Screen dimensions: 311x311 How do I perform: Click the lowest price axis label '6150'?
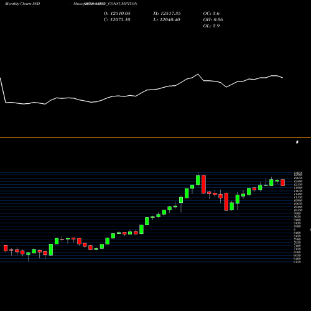click(x=297, y=262)
